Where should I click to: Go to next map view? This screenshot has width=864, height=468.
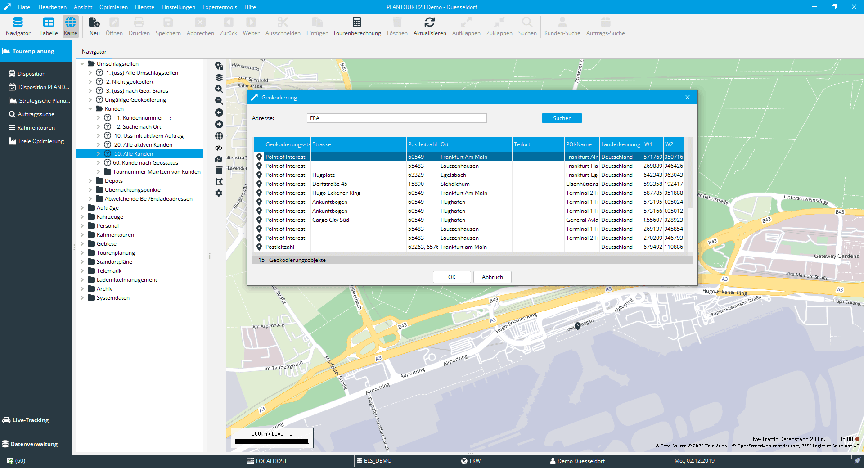pos(219,124)
